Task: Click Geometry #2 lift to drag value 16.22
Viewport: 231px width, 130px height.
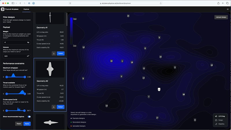Action: pos(62,86)
